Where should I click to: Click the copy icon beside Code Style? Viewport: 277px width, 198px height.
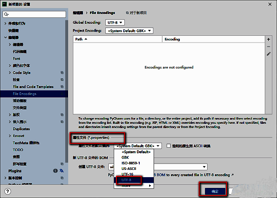point(62,73)
